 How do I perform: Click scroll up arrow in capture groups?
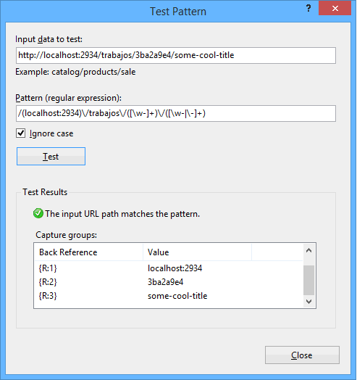308,251
